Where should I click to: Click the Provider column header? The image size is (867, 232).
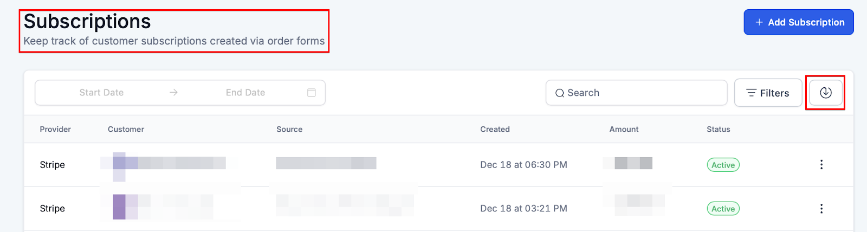tap(55, 129)
